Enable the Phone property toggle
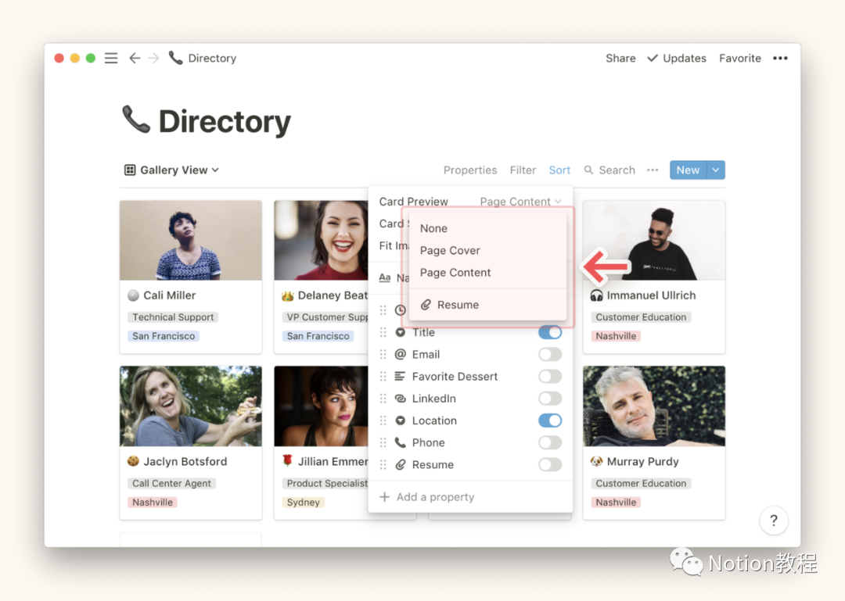Image resolution: width=845 pixels, height=601 pixels. [x=550, y=443]
